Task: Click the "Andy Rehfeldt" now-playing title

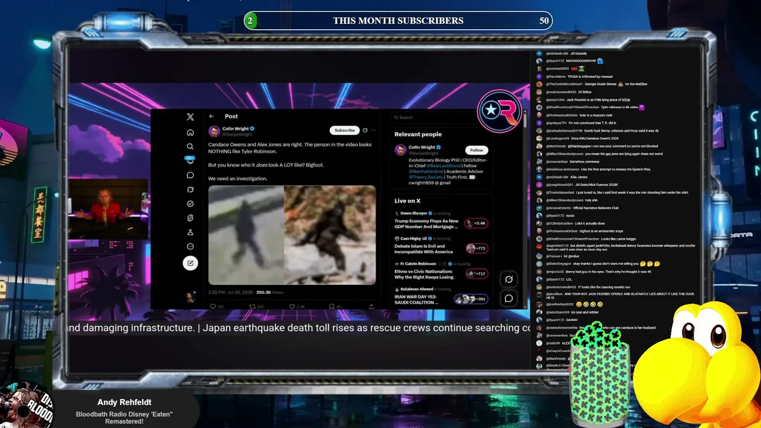Action: [124, 402]
